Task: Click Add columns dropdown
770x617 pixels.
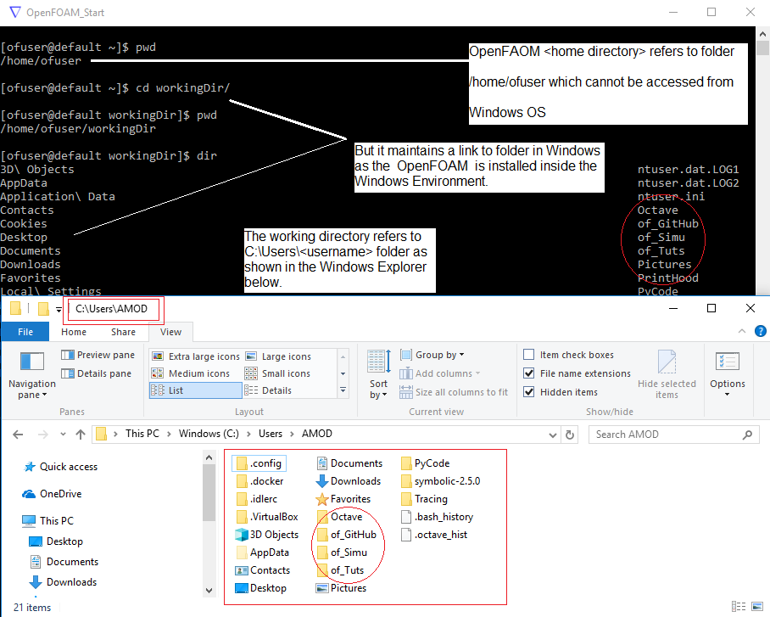Action: [x=439, y=373]
